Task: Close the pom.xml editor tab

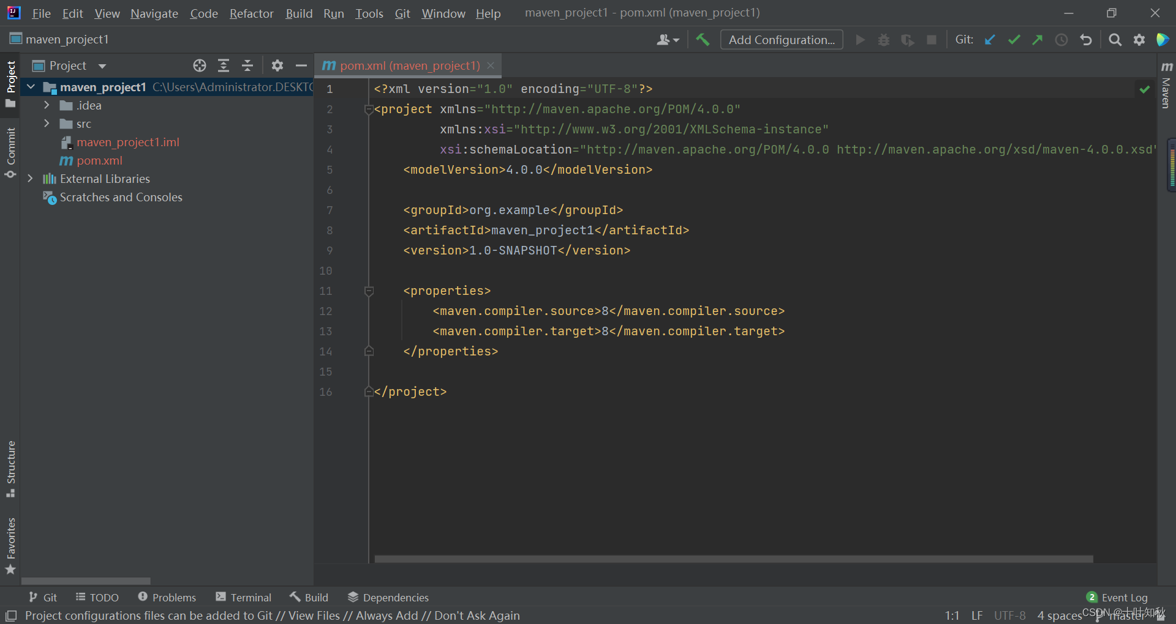Action: [491, 65]
